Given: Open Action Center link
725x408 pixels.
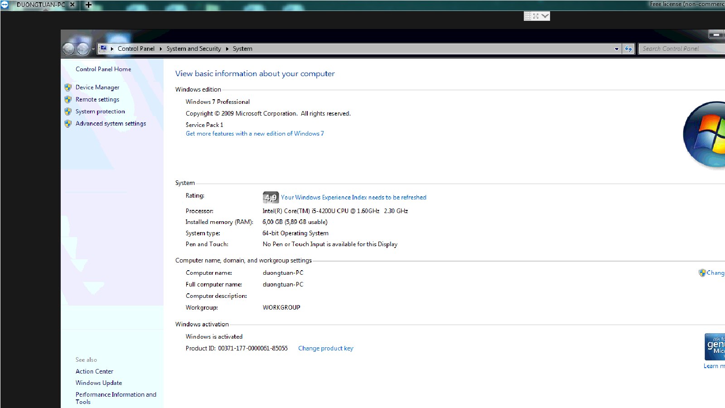Looking at the screenshot, I should coord(94,371).
